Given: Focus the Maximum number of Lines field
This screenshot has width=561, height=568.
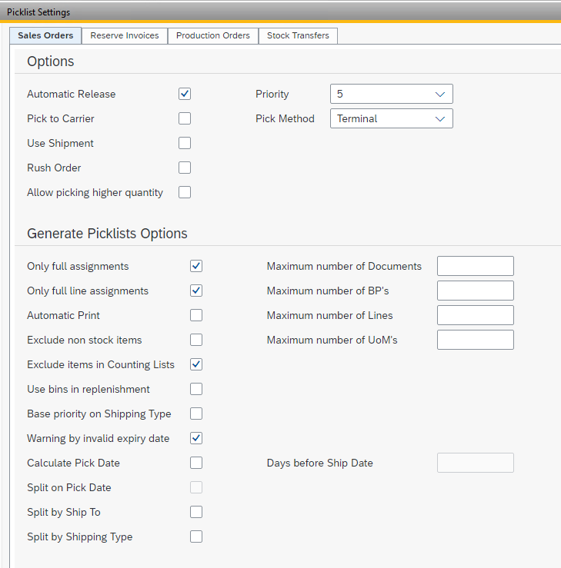Looking at the screenshot, I should [475, 315].
